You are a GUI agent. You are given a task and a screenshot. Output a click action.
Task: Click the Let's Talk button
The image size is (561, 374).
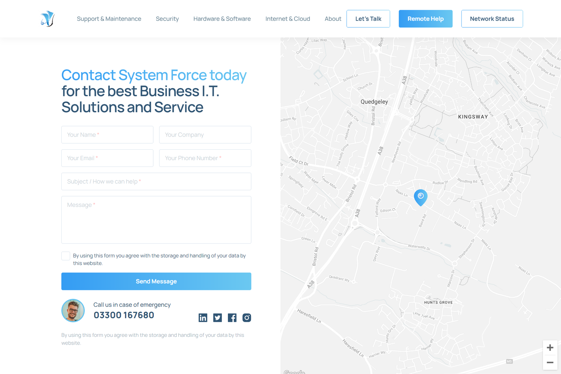(x=368, y=19)
